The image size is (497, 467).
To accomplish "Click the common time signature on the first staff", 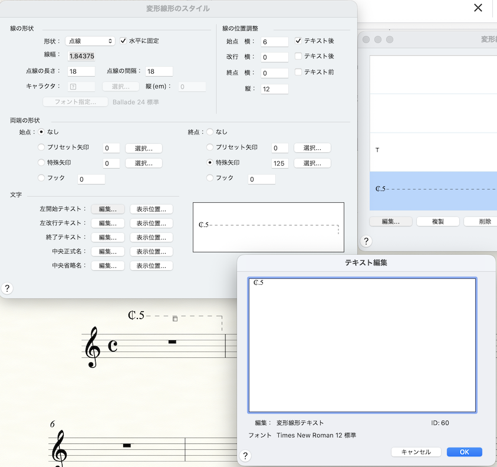I will [x=112, y=346].
